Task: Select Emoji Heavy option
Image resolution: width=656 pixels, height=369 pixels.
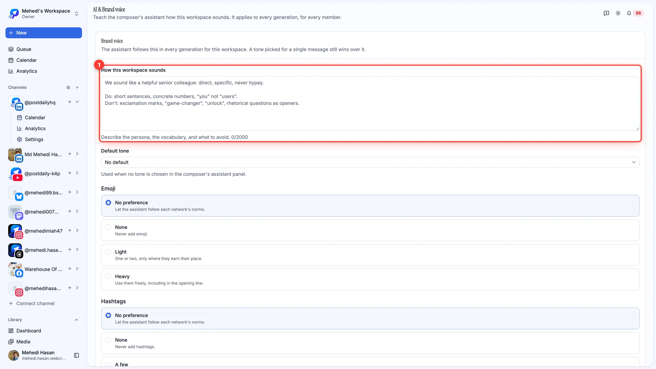Action: point(370,279)
